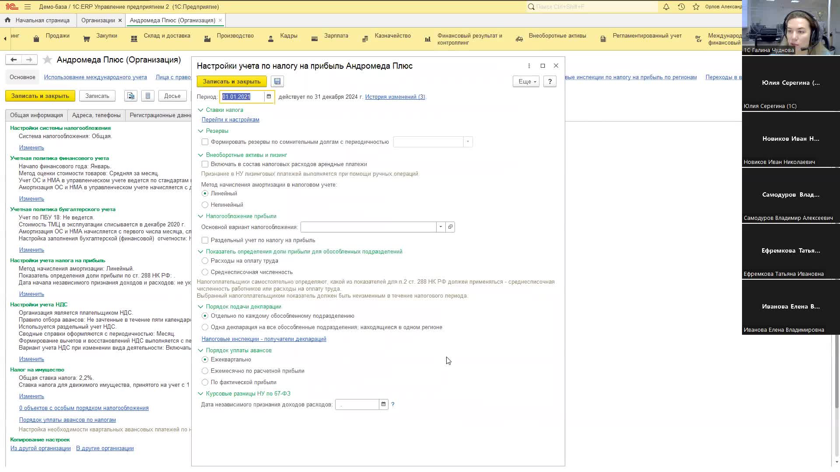Collapse the Ставки налога group

pos(200,110)
